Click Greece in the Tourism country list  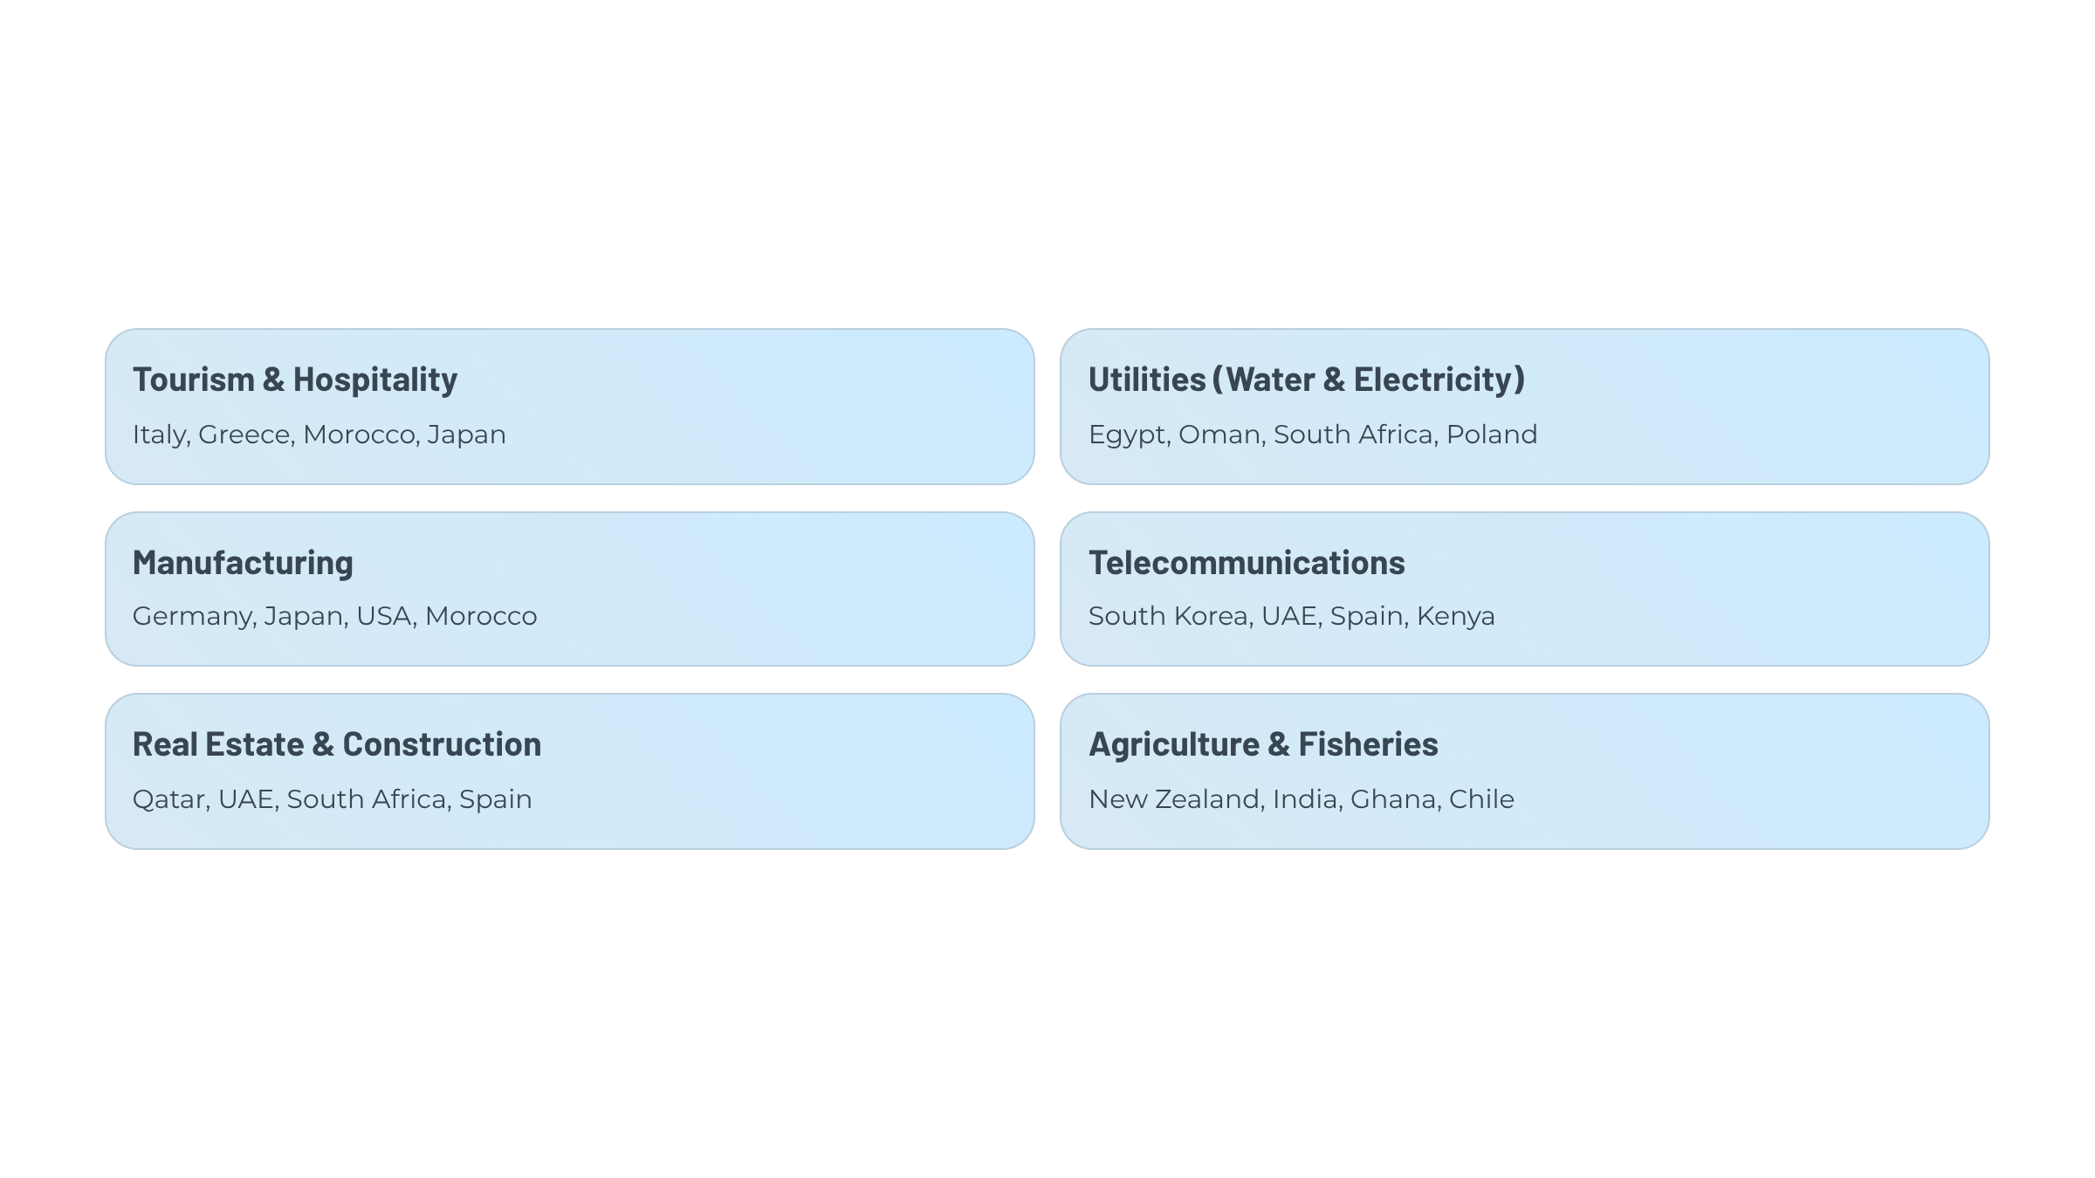click(244, 435)
